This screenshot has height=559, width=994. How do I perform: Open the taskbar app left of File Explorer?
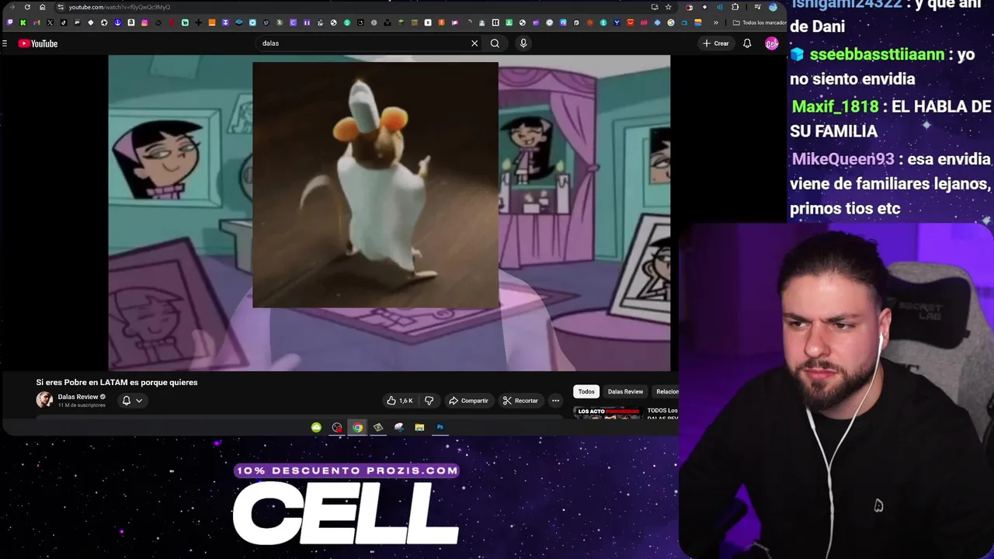[398, 427]
